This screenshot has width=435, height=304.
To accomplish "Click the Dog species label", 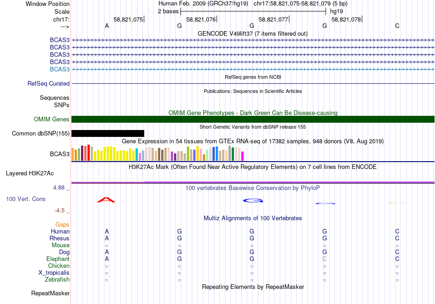I will click(x=65, y=252).
